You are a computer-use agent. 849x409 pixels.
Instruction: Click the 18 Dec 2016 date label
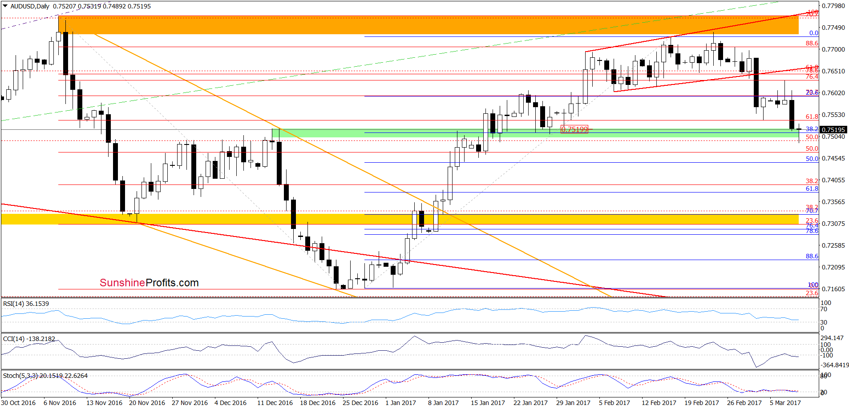[318, 403]
